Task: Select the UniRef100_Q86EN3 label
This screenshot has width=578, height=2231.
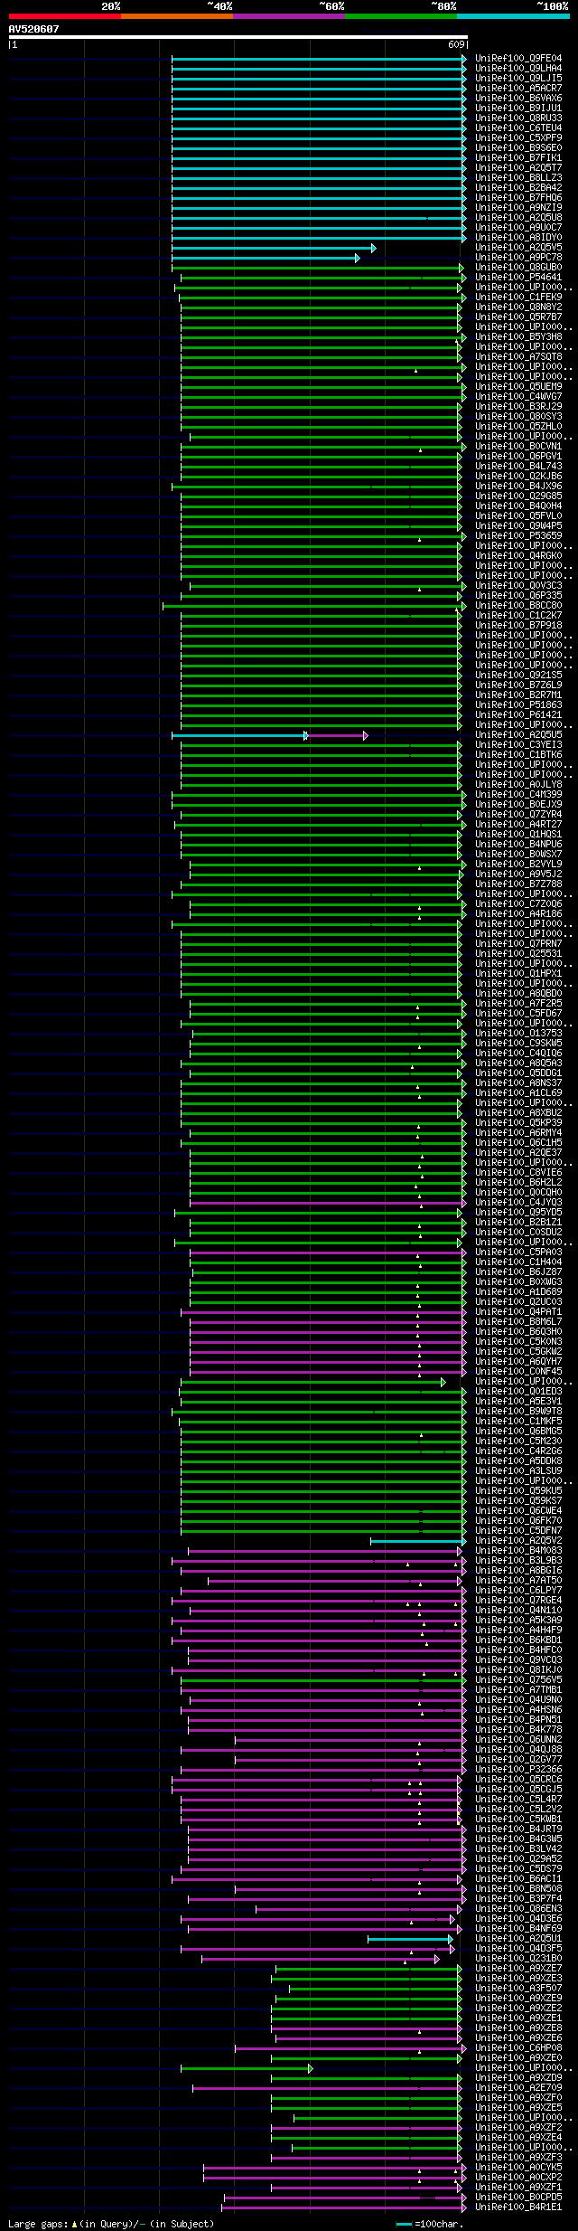Action: coord(518,1909)
